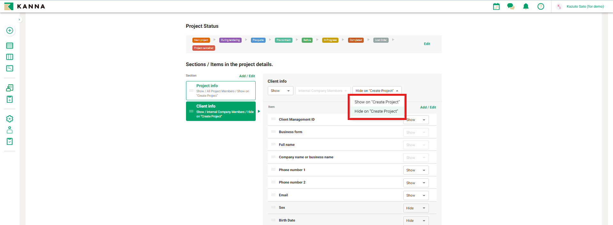This screenshot has height=225, width=613.
Task: Open the help question mark icon
Action: coord(541,6)
